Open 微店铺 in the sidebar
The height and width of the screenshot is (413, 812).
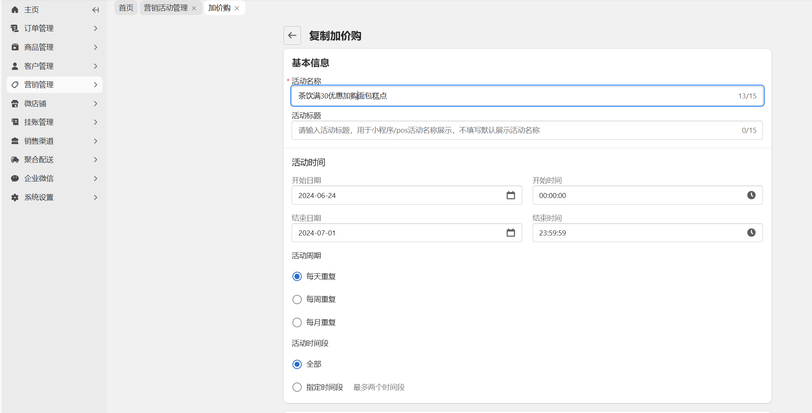click(x=54, y=103)
